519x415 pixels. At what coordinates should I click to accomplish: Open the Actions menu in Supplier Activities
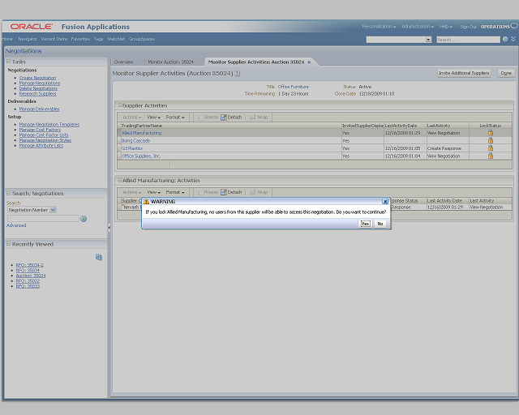tap(131, 118)
